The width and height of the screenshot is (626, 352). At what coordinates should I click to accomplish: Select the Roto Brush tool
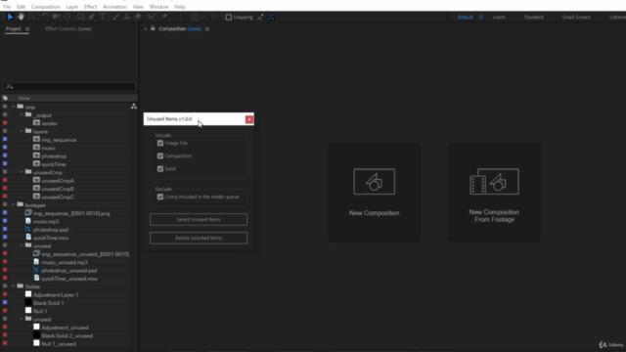pos(152,17)
